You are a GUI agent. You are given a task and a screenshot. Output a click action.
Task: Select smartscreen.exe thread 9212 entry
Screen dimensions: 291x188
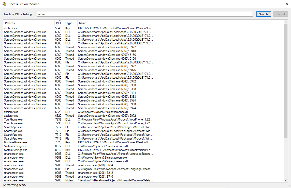(x=95, y=173)
